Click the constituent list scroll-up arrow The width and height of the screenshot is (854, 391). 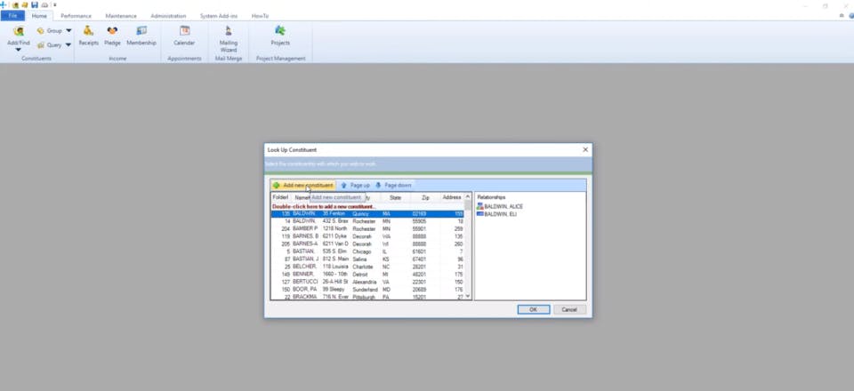(467, 197)
